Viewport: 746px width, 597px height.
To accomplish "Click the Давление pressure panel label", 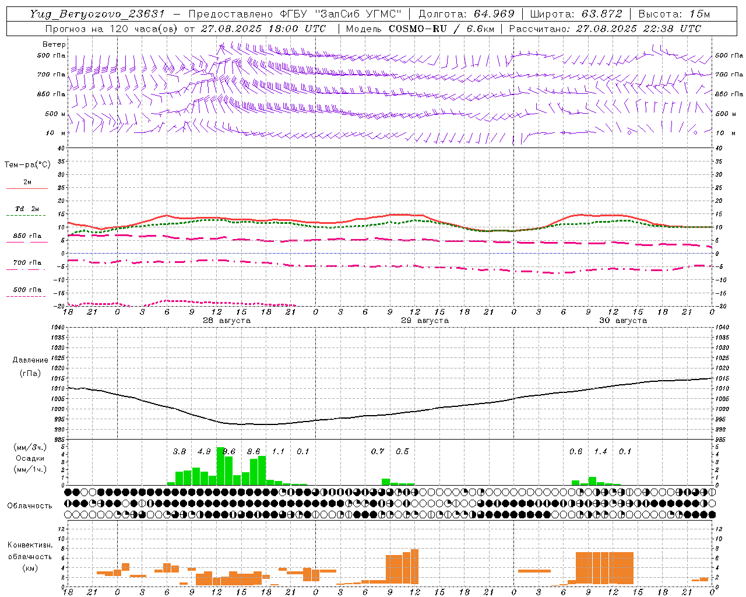I will (30, 360).
